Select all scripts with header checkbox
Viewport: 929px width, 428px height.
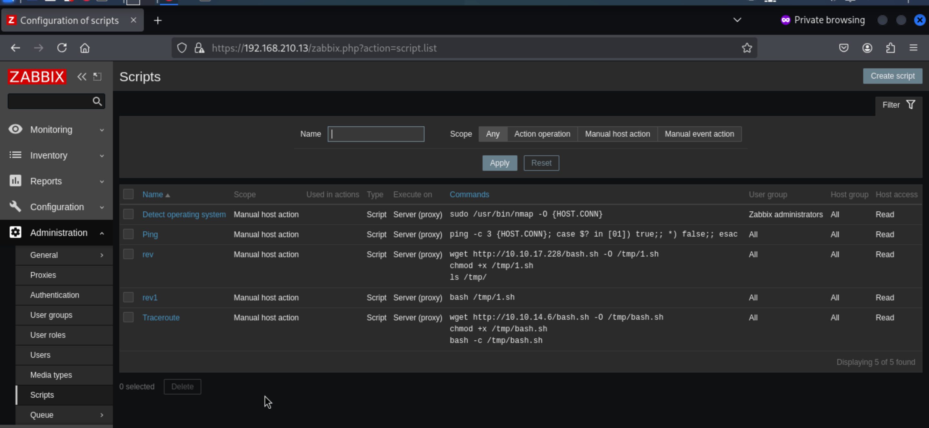pos(128,194)
